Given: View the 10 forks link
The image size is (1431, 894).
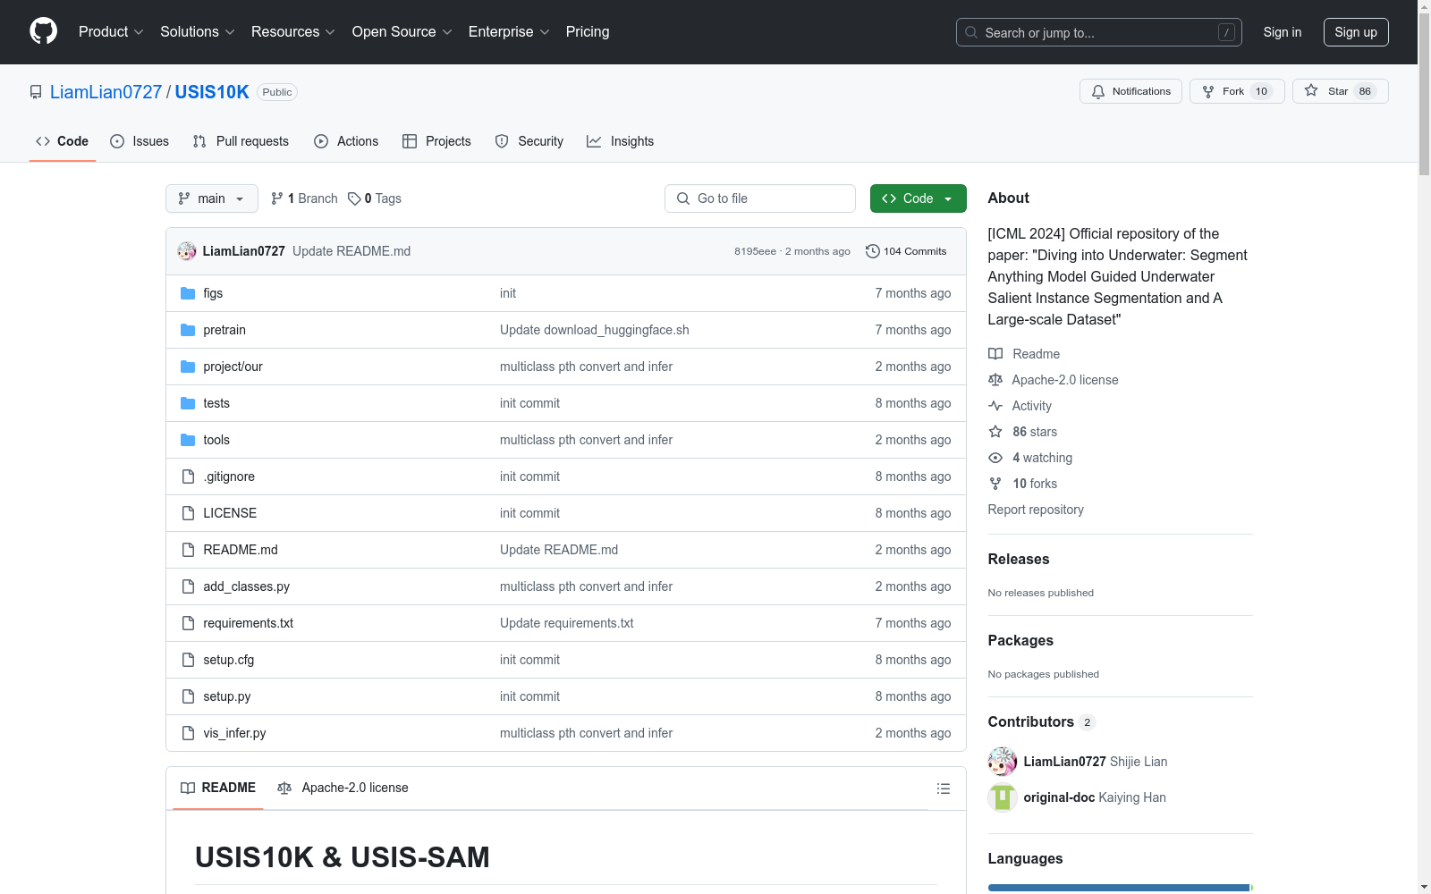Looking at the screenshot, I should click(1023, 484).
